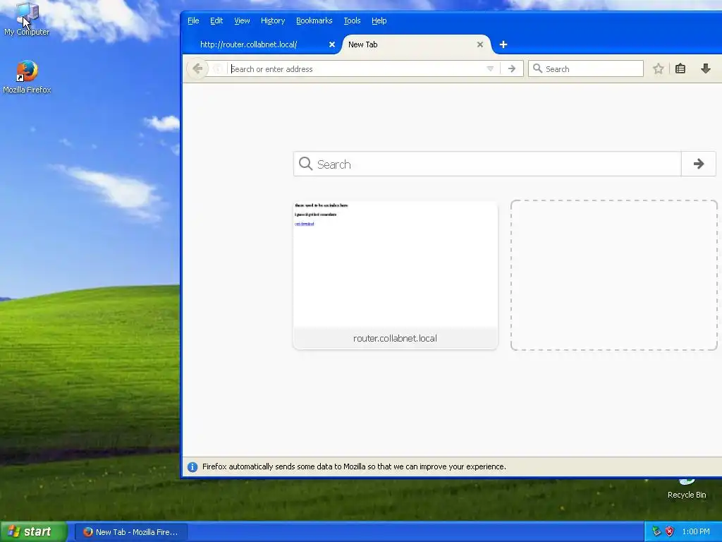Click the red shield security tray icon
722x542 pixels.
[670, 532]
